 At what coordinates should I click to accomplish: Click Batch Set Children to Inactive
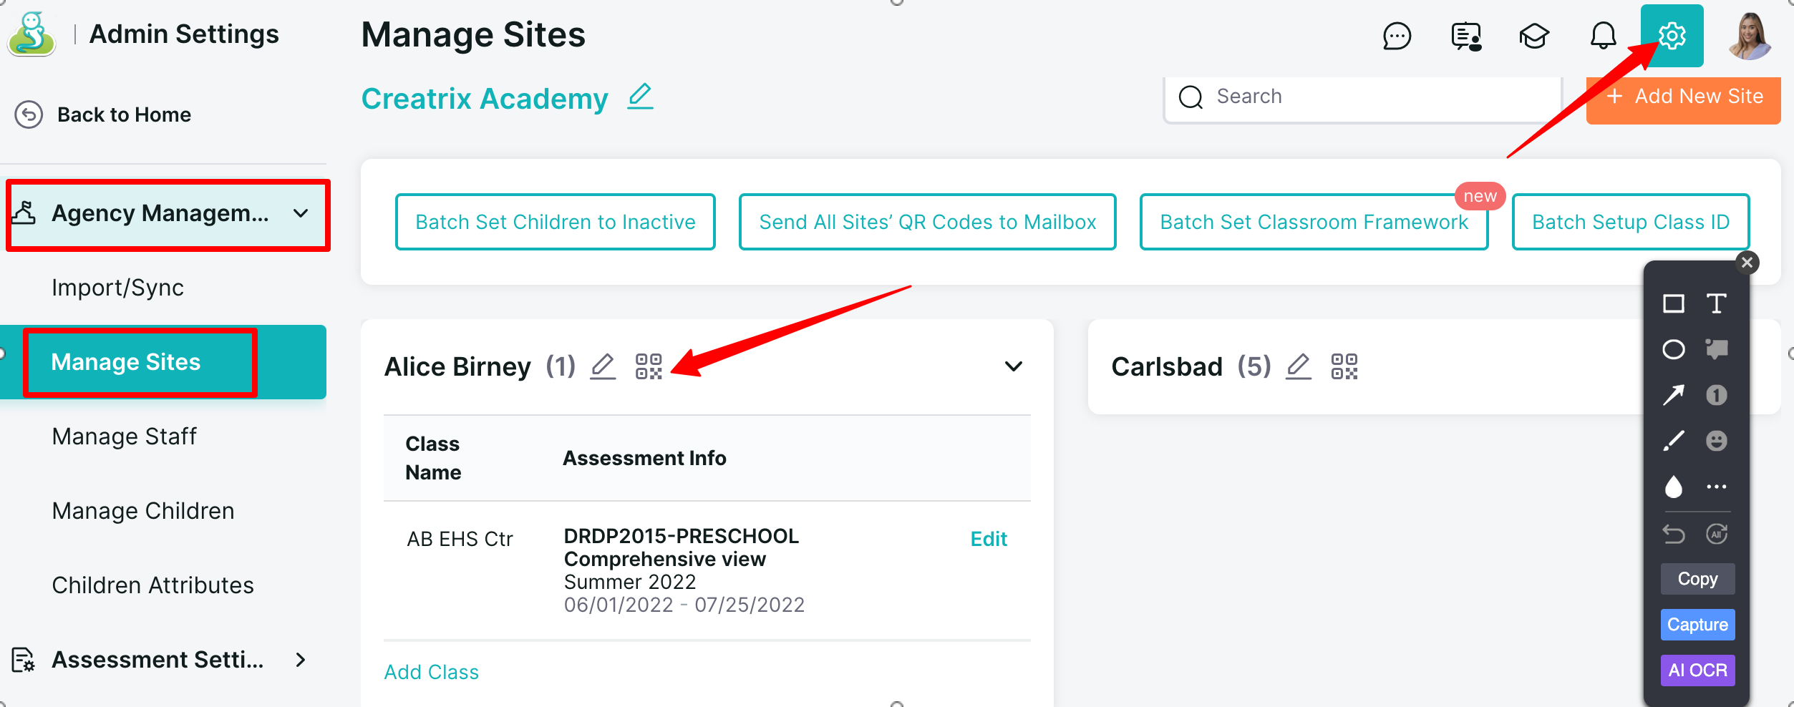[x=555, y=222]
